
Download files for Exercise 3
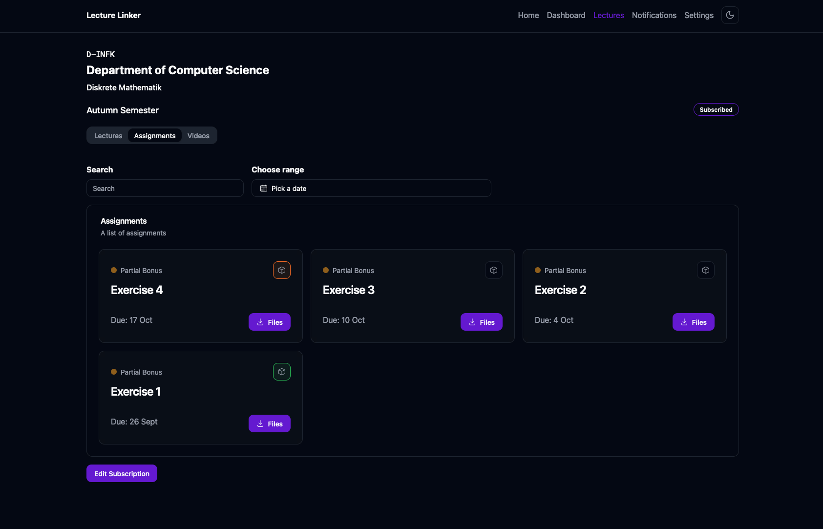click(482, 322)
